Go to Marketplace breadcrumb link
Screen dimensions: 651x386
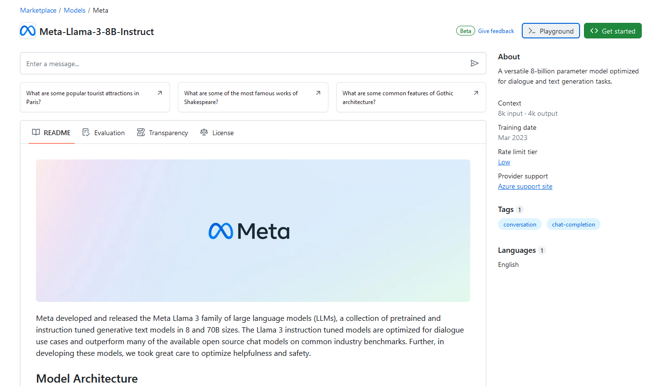[38, 10]
